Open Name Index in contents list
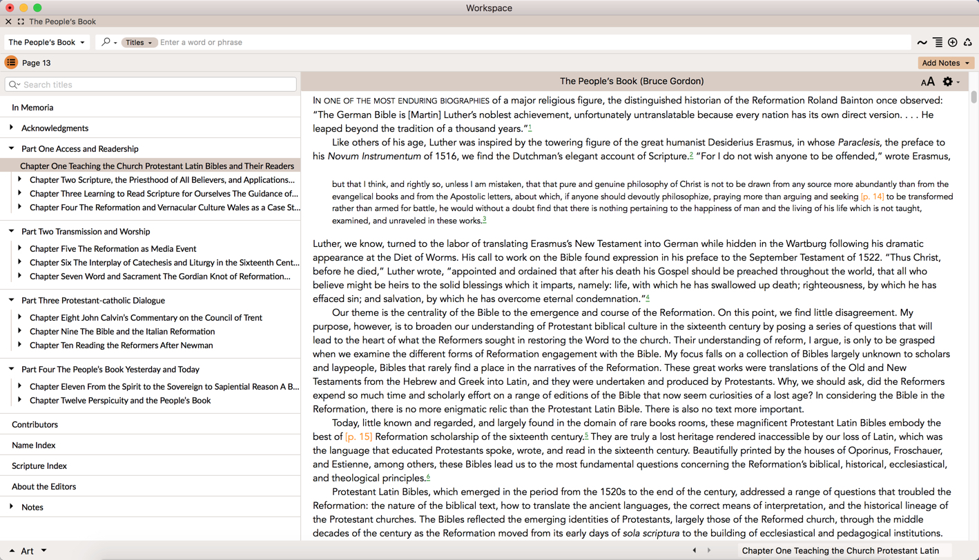The height and width of the screenshot is (560, 979). pyautogui.click(x=33, y=446)
